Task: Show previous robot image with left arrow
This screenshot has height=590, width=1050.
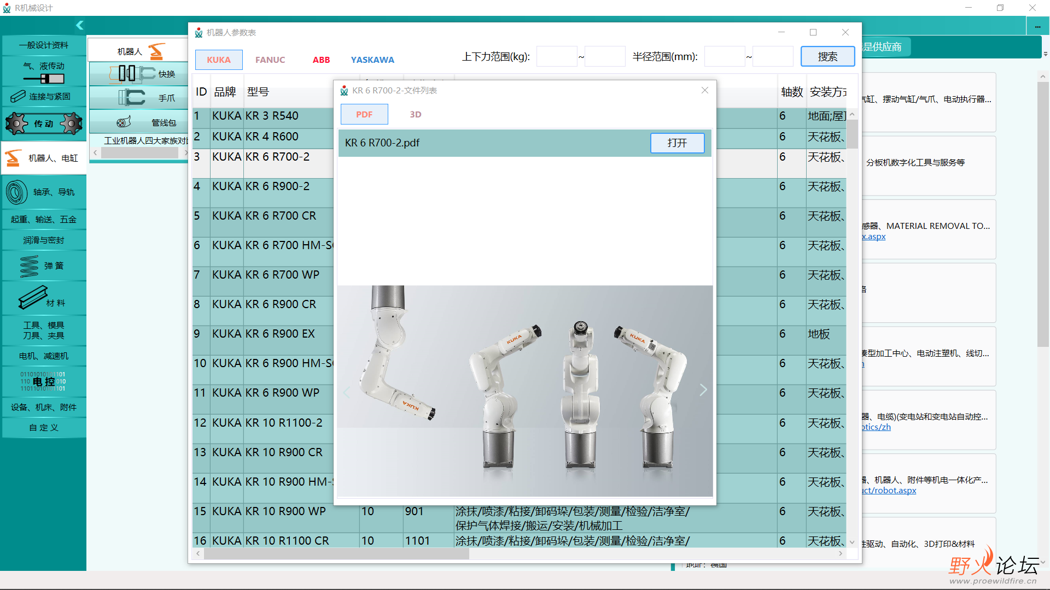Action: pos(347,392)
